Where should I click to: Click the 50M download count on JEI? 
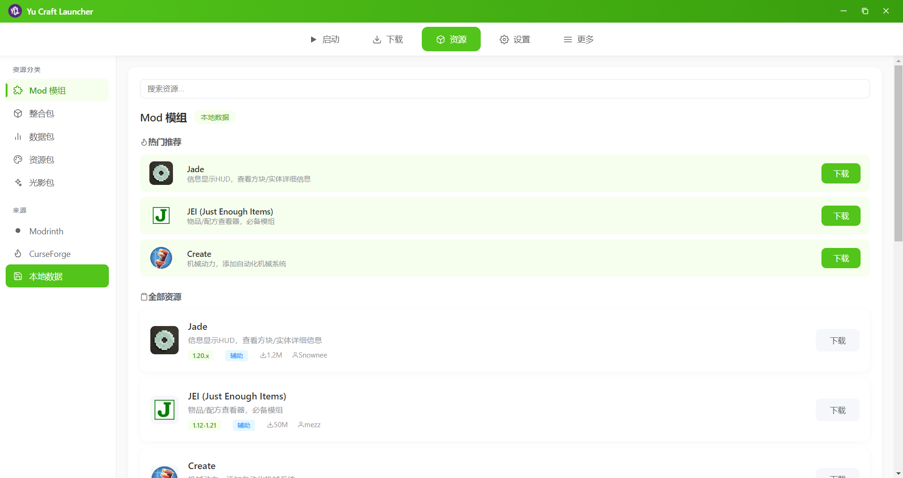point(277,425)
